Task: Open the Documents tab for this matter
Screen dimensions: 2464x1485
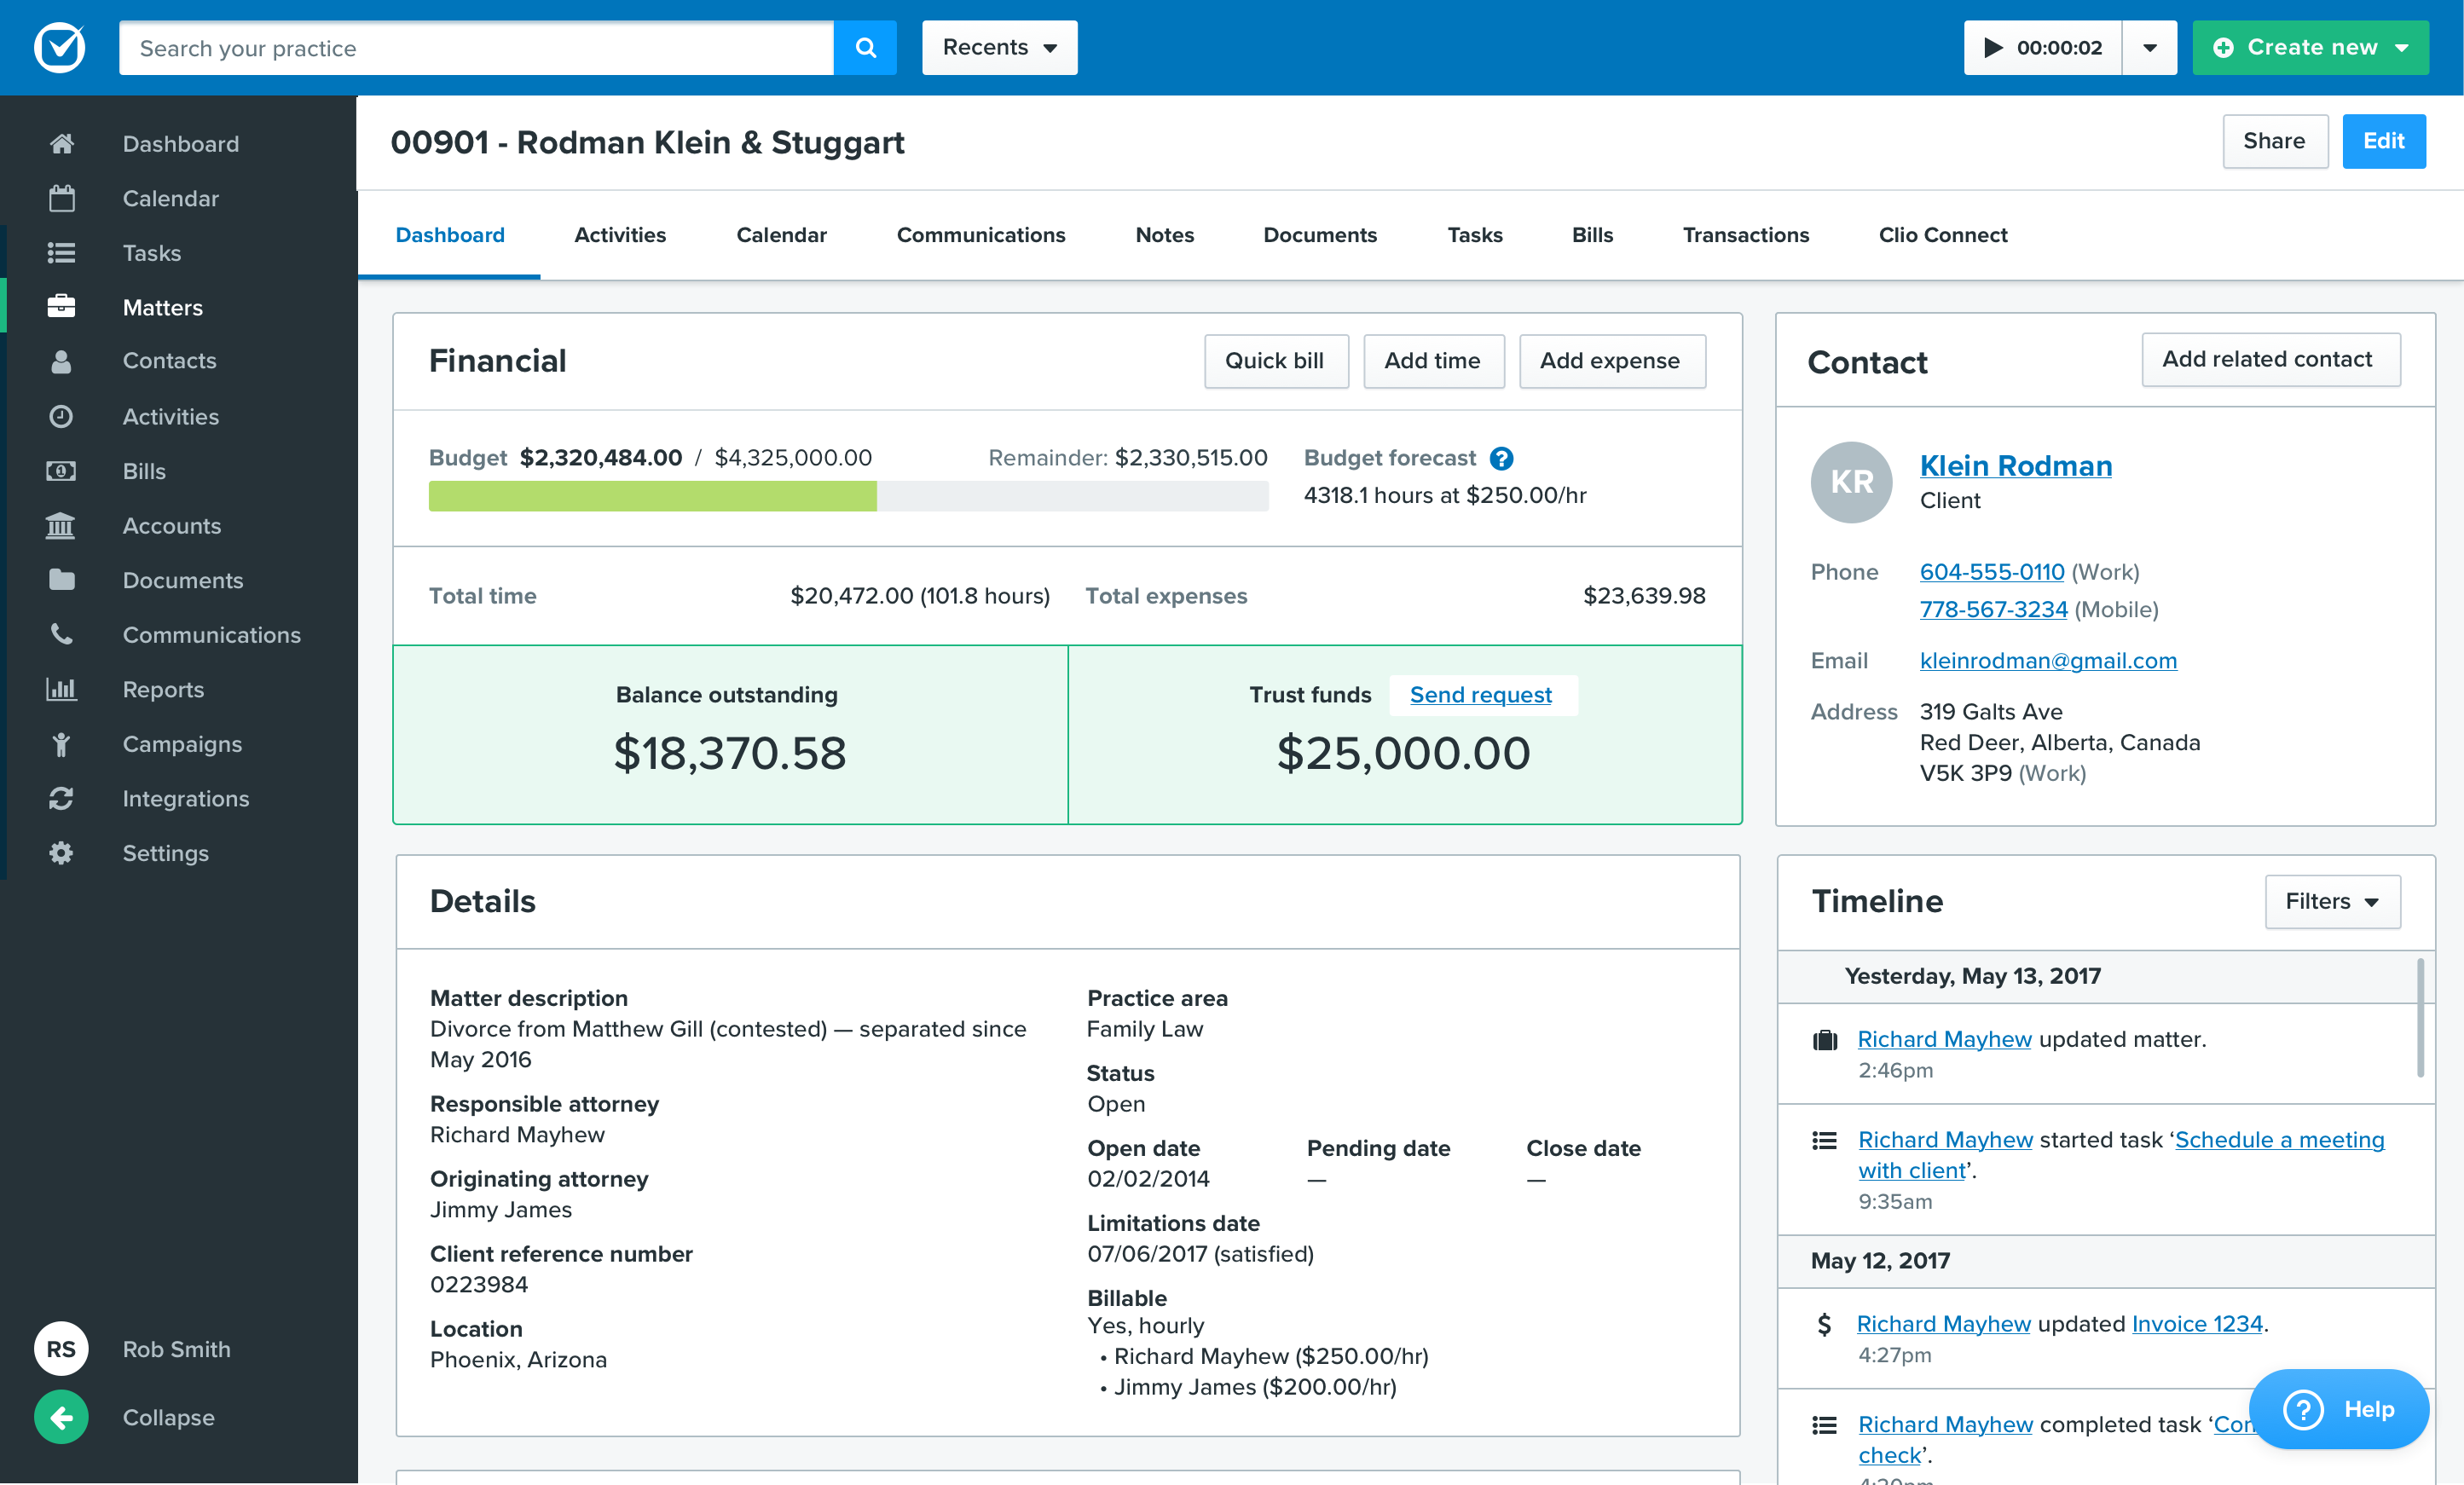Action: pos(1320,235)
